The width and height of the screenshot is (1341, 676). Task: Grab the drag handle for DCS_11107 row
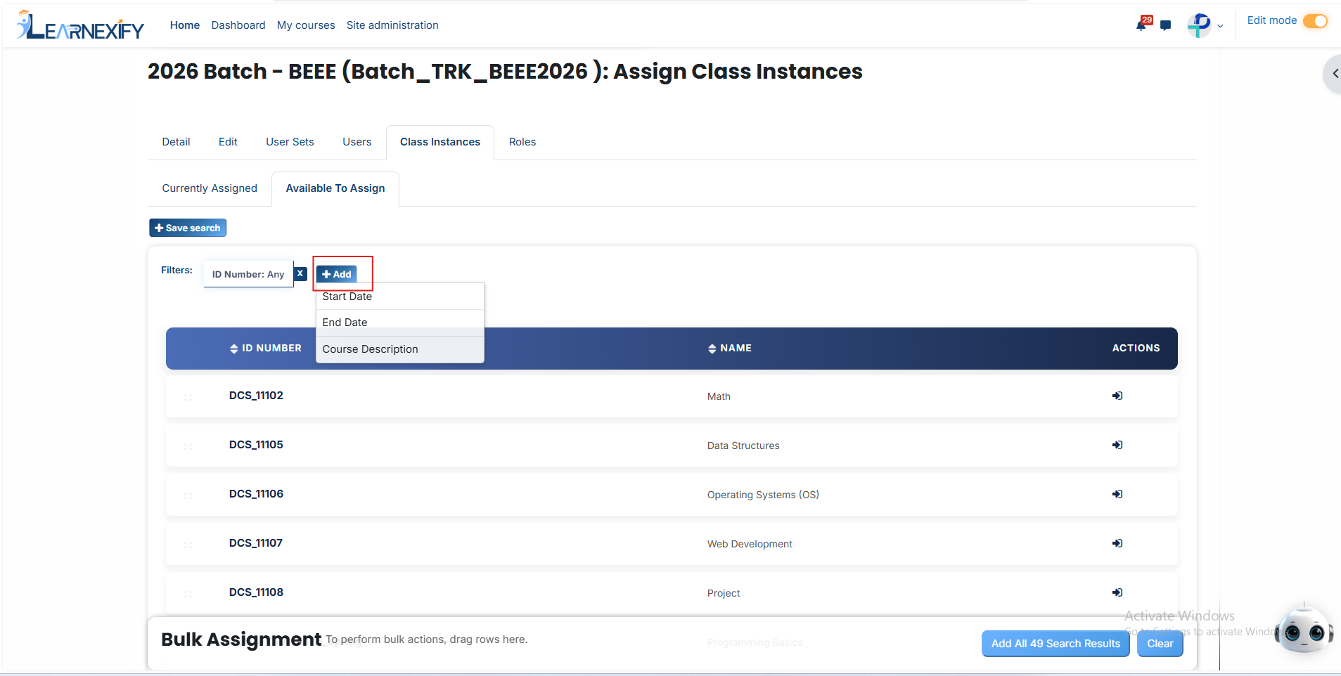point(188,545)
